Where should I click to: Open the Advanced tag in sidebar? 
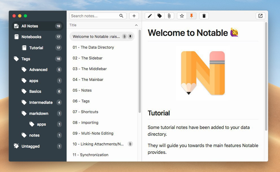[x=38, y=70]
